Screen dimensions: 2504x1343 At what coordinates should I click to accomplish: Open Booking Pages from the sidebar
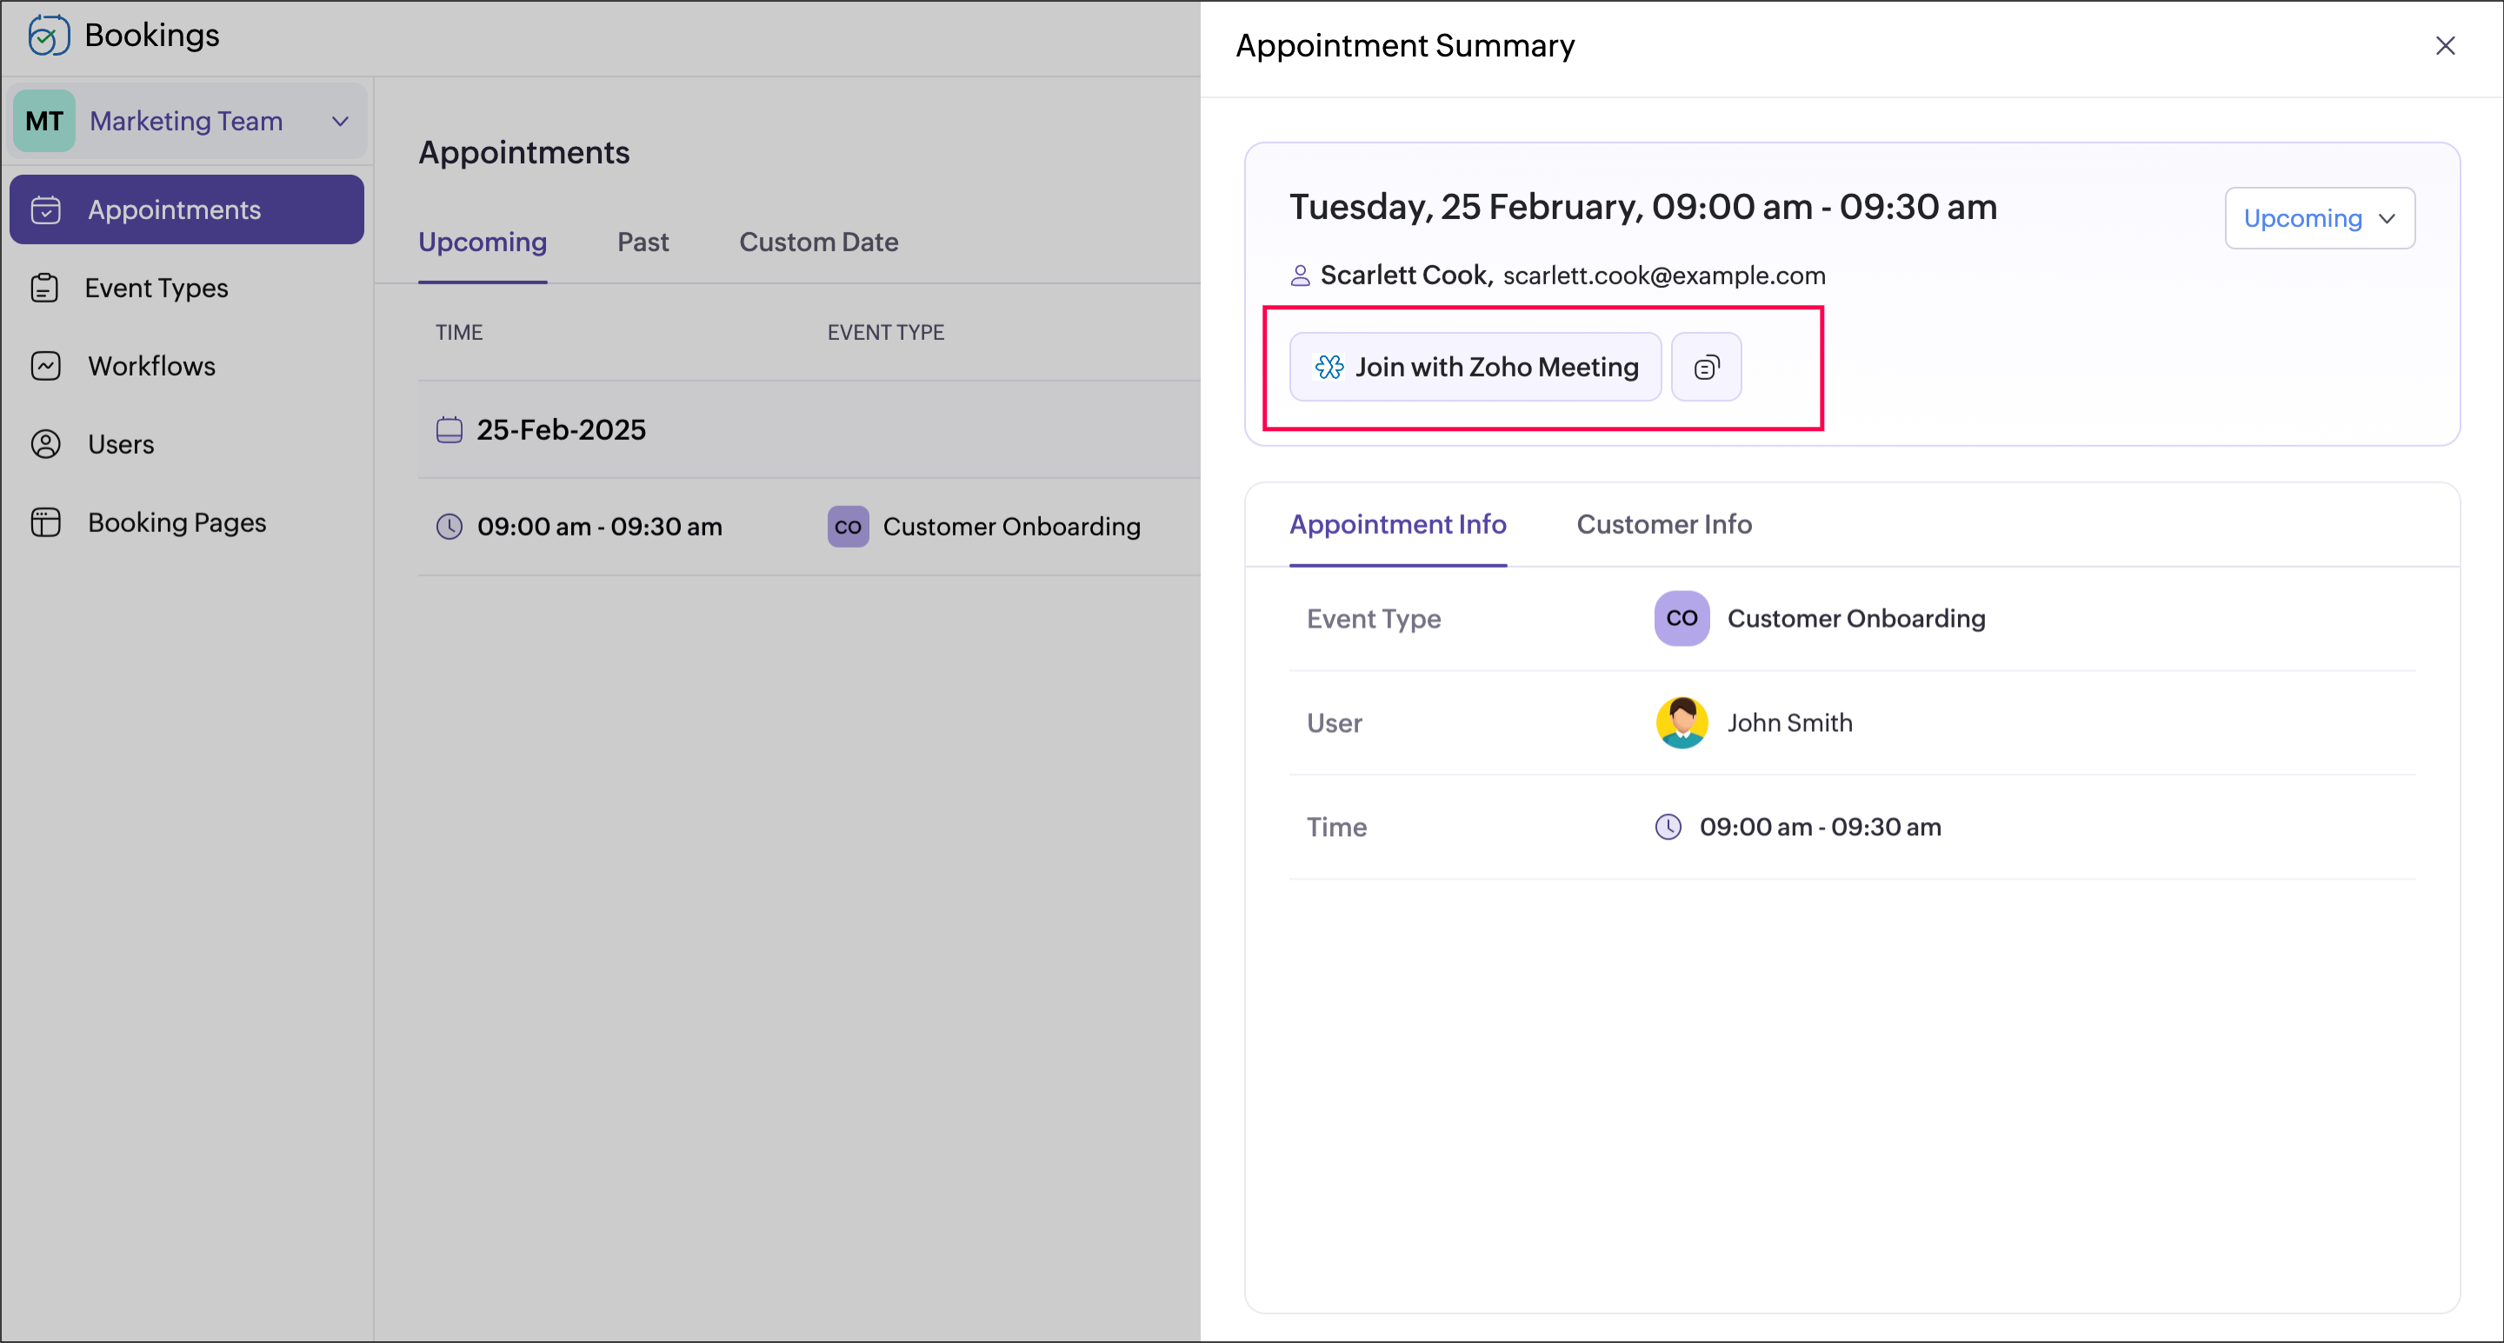(x=176, y=522)
